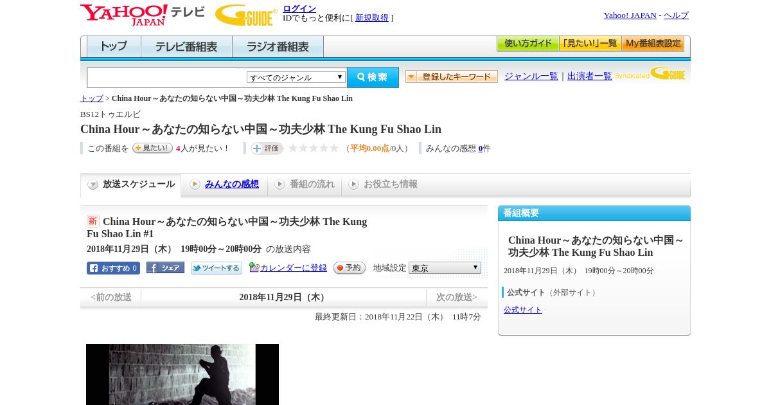The height and width of the screenshot is (405, 771).
Task: Select the 放送スケジュール tab
Action: coord(131,184)
